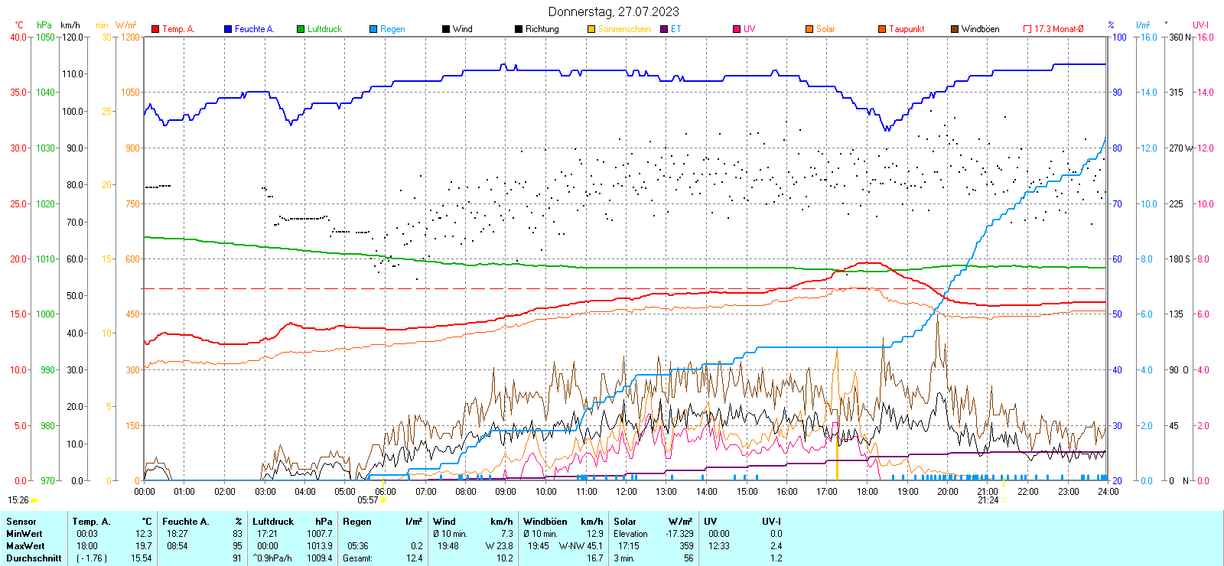The height and width of the screenshot is (566, 1224).
Task: Click the orange Solar color swatch
Action: tap(809, 29)
